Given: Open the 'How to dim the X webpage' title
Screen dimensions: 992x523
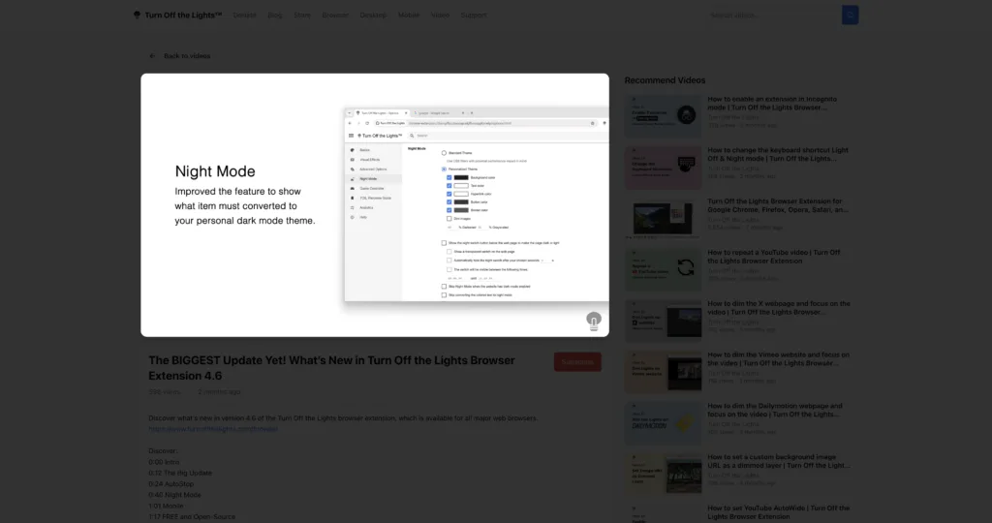Looking at the screenshot, I should tap(779, 308).
